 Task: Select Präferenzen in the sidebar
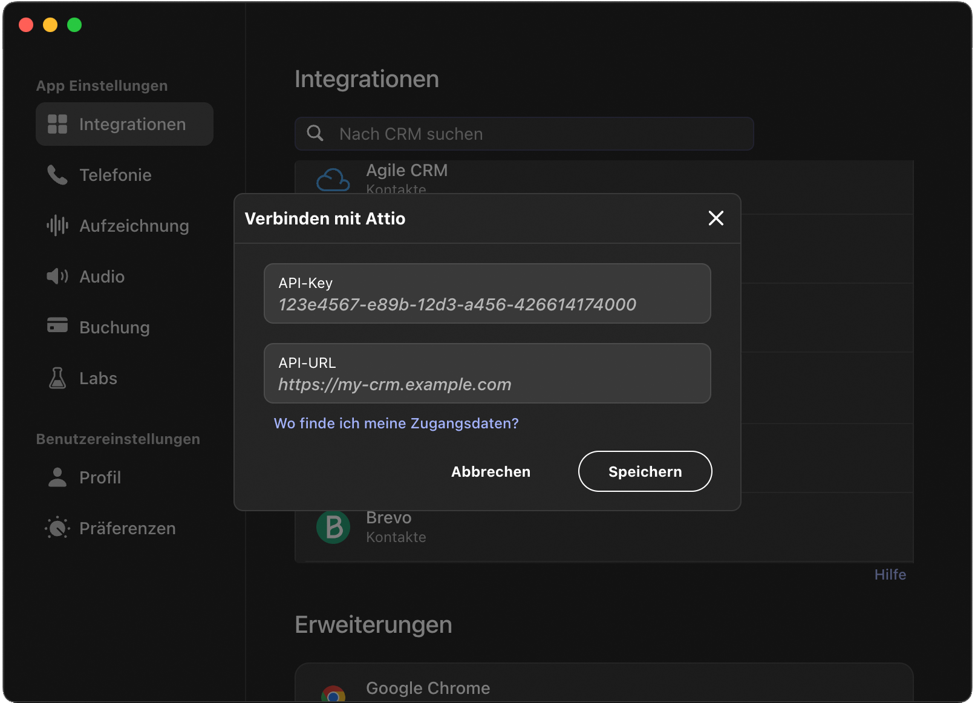click(x=125, y=528)
